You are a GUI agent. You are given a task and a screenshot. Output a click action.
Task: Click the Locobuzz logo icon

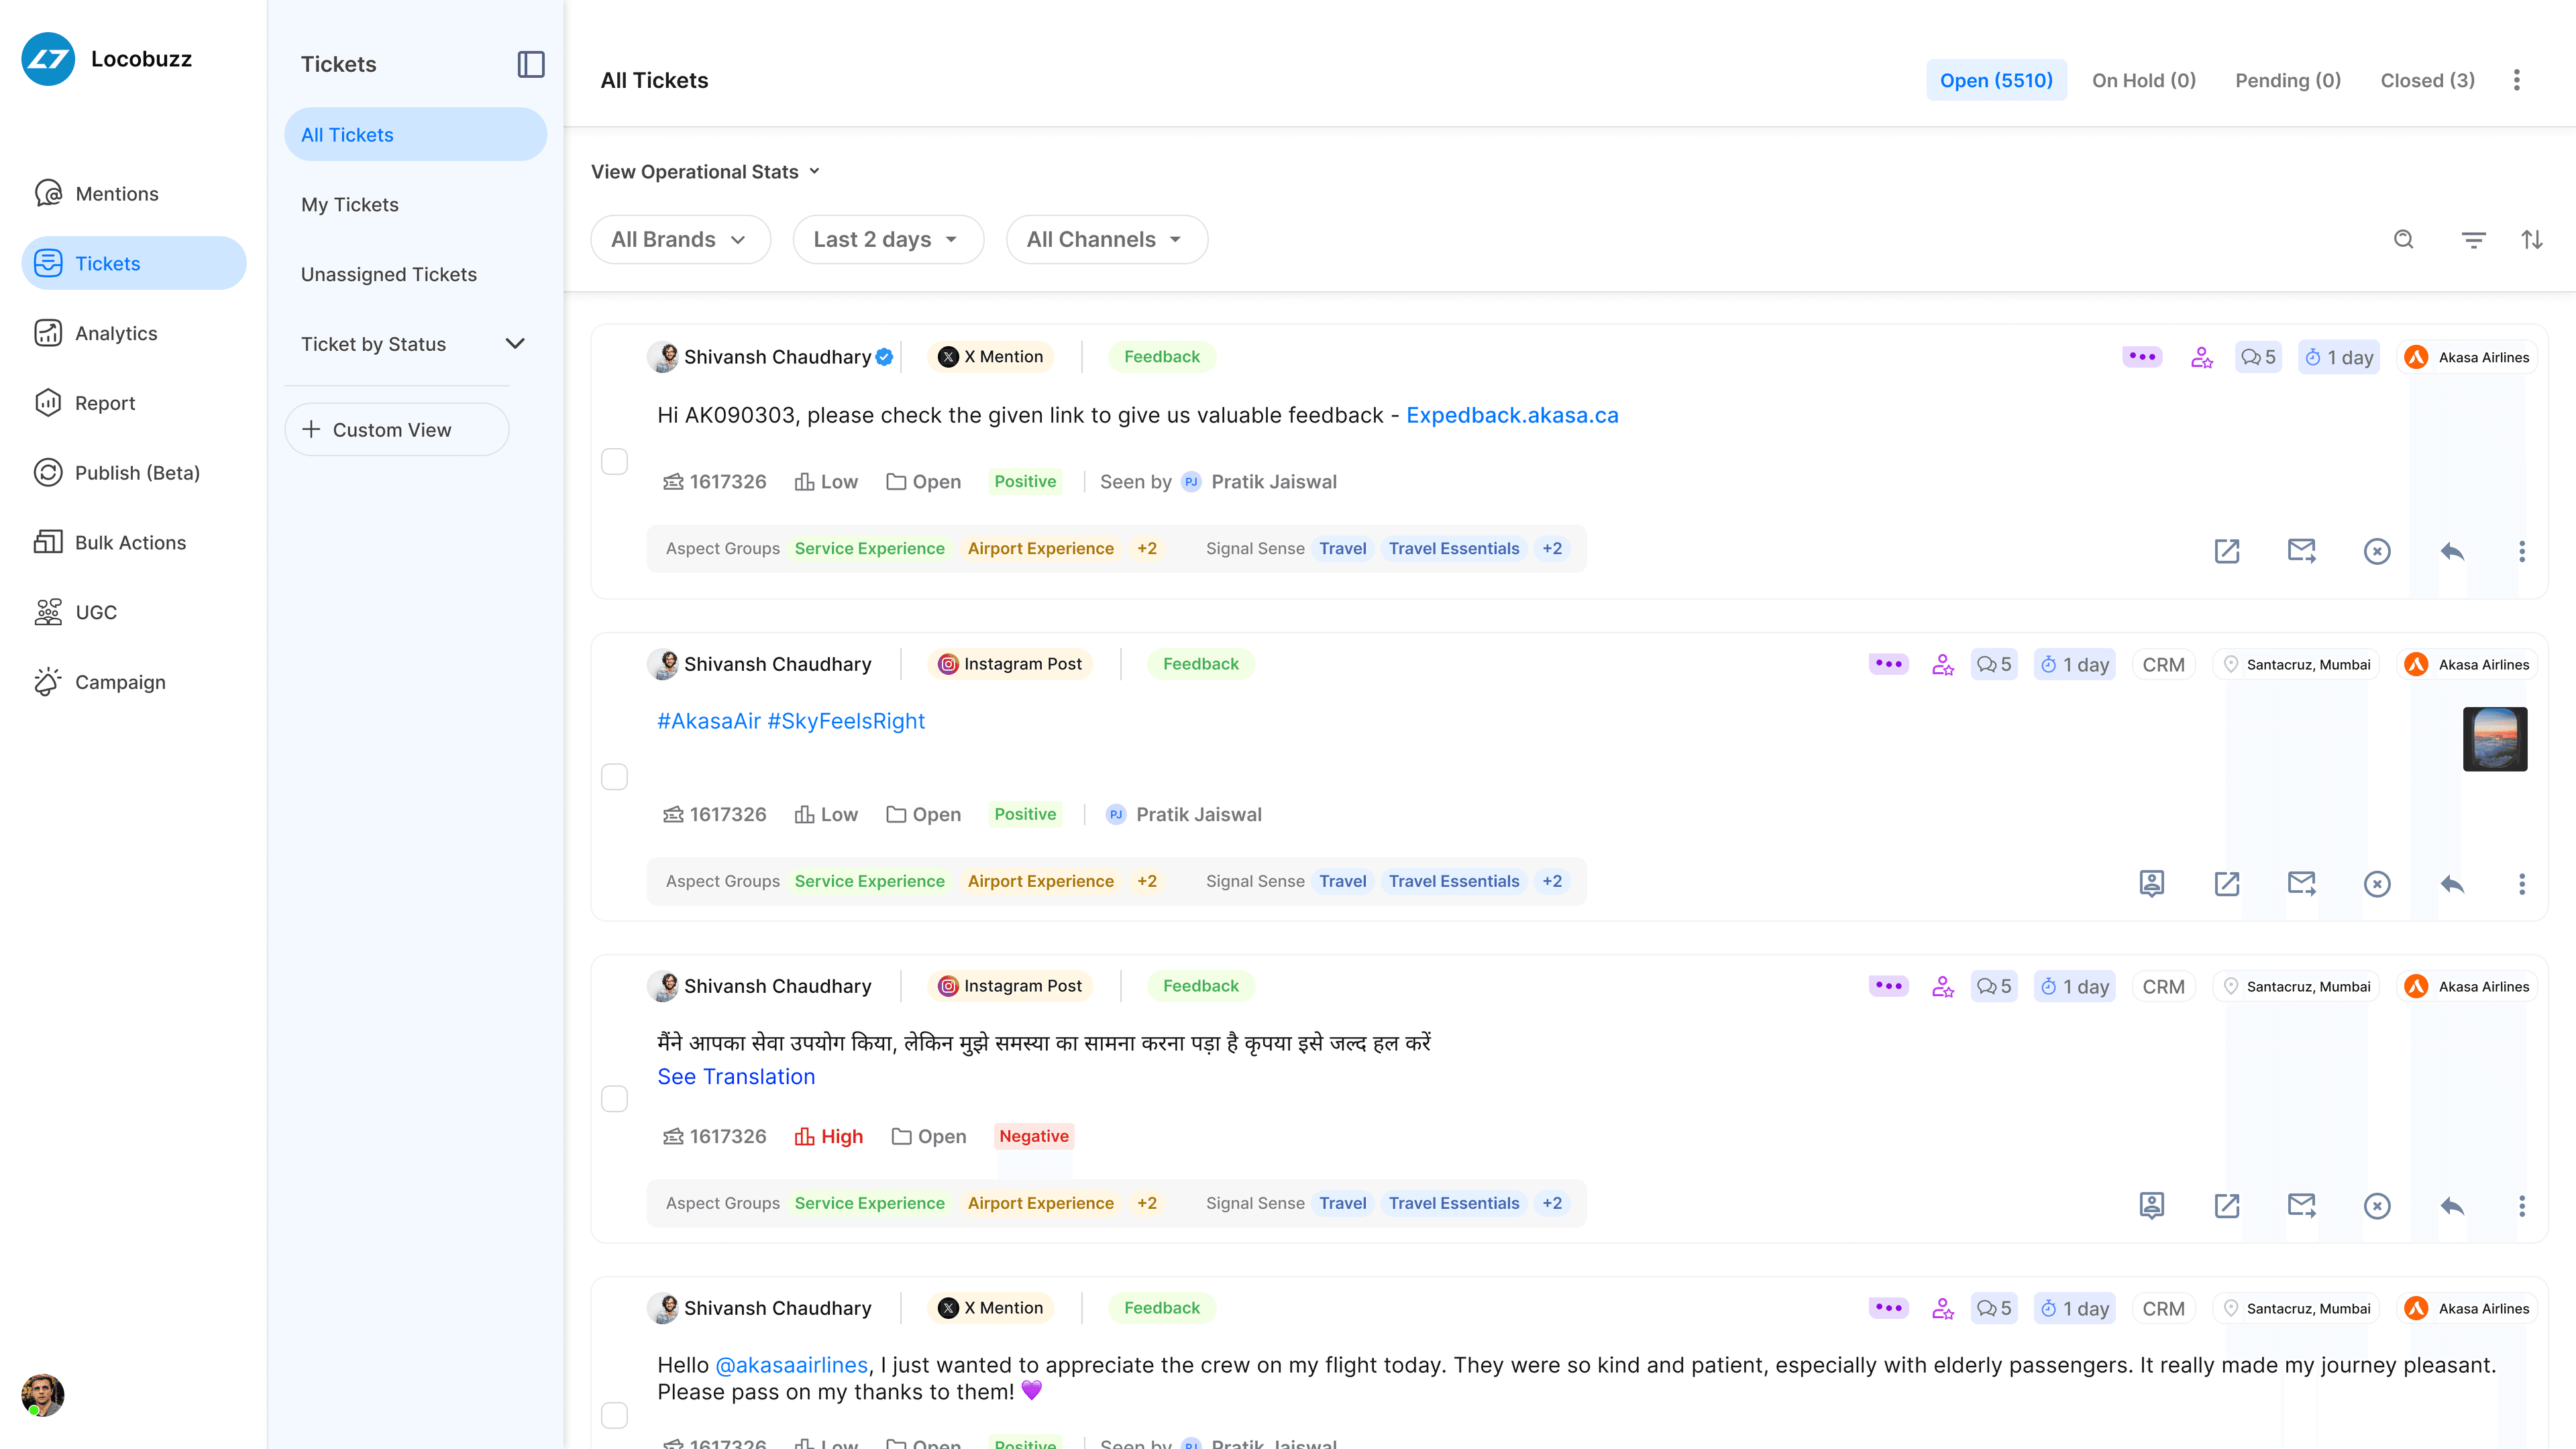point(48,59)
